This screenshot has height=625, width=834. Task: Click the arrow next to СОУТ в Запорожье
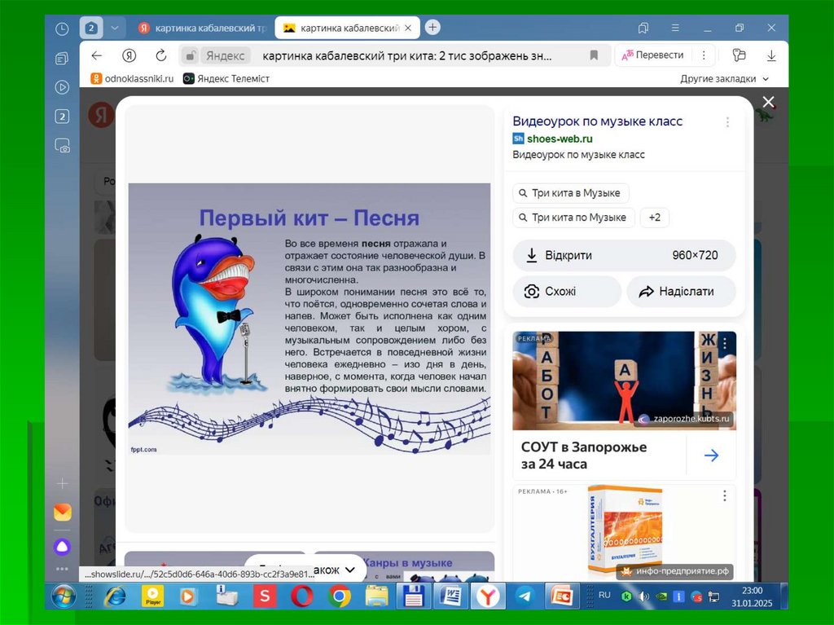(711, 456)
